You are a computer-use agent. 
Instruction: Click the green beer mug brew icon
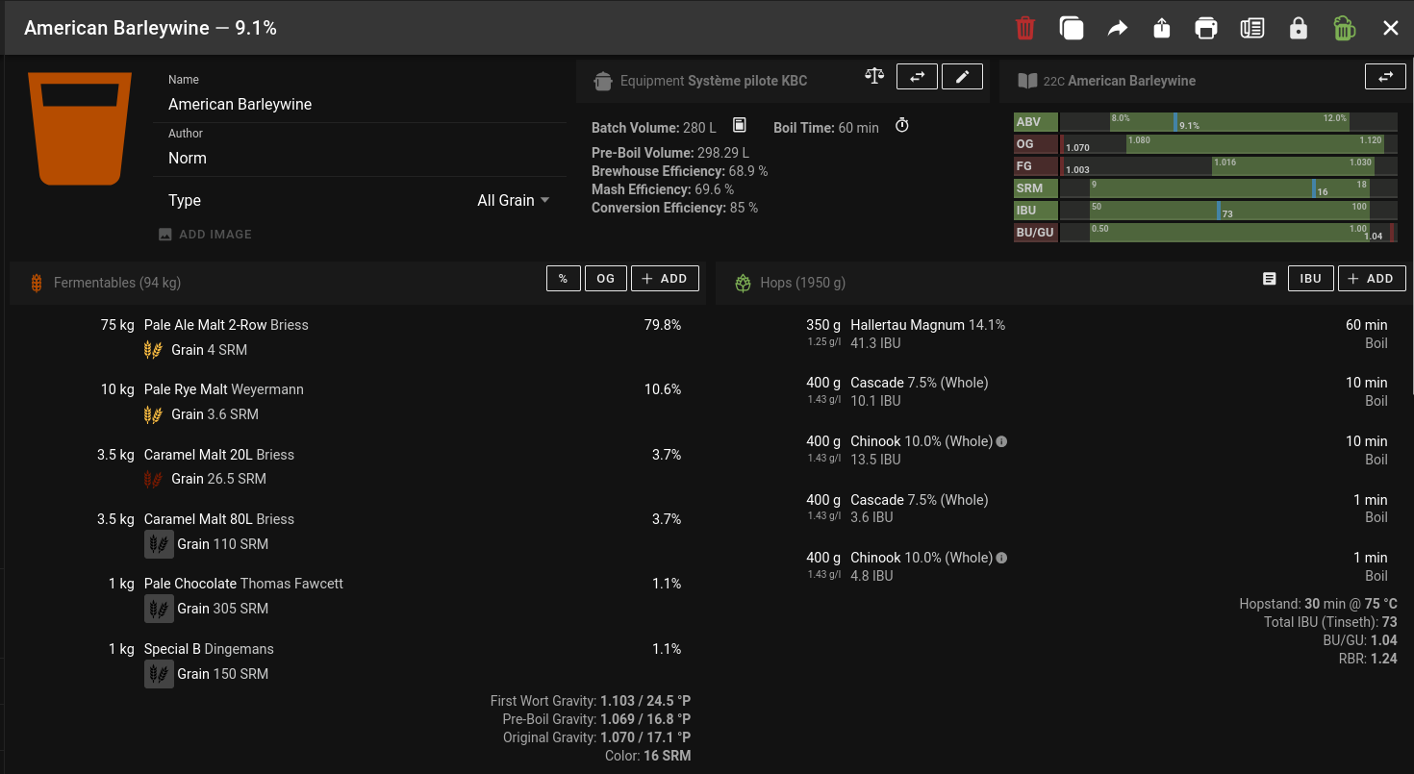(x=1344, y=28)
